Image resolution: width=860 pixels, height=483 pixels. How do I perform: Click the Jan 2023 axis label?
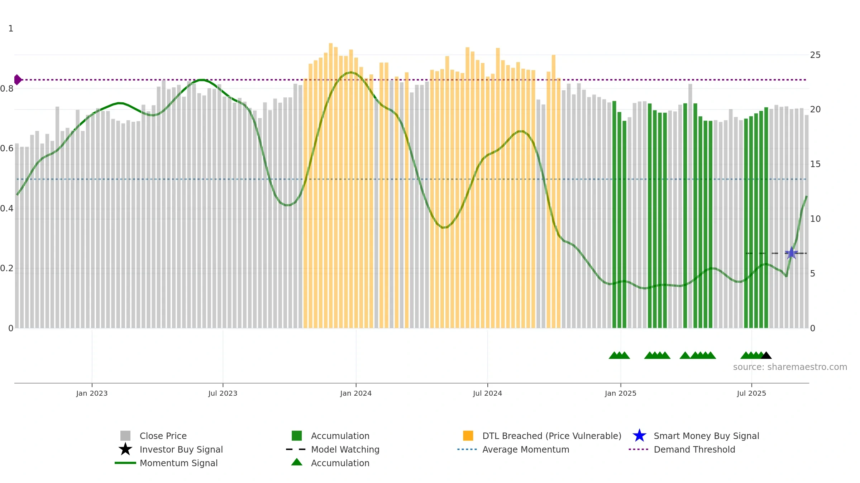[92, 394]
